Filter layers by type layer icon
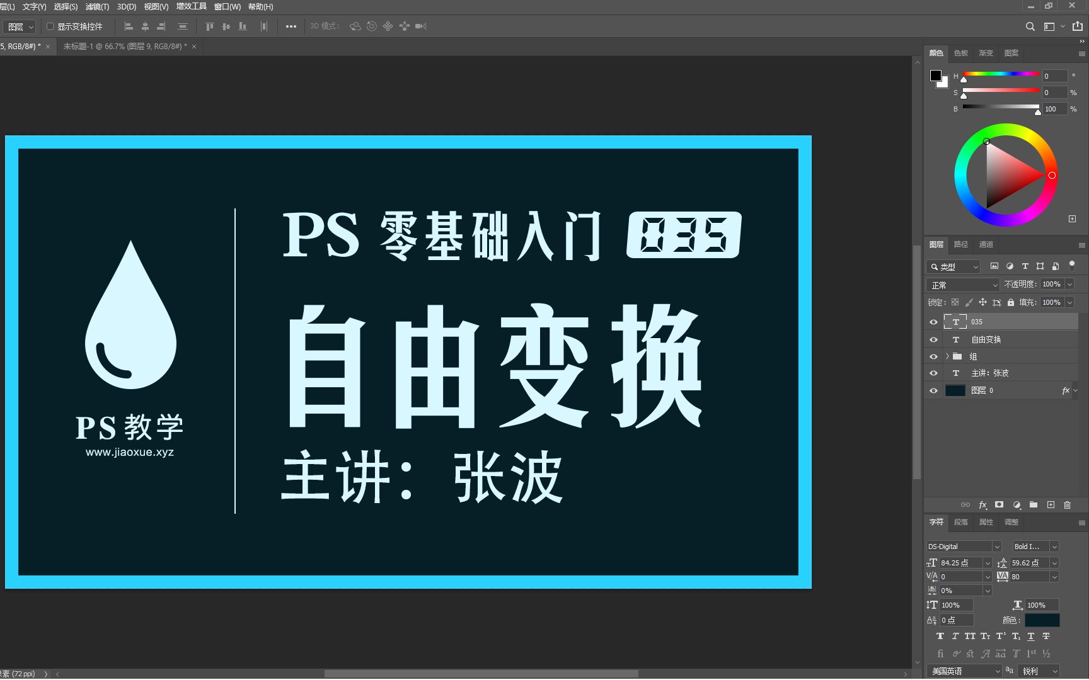This screenshot has width=1089, height=680. [1025, 266]
